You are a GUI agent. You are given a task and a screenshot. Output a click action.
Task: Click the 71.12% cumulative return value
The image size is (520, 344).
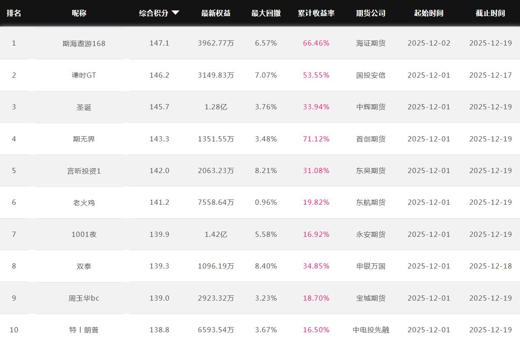(x=316, y=139)
